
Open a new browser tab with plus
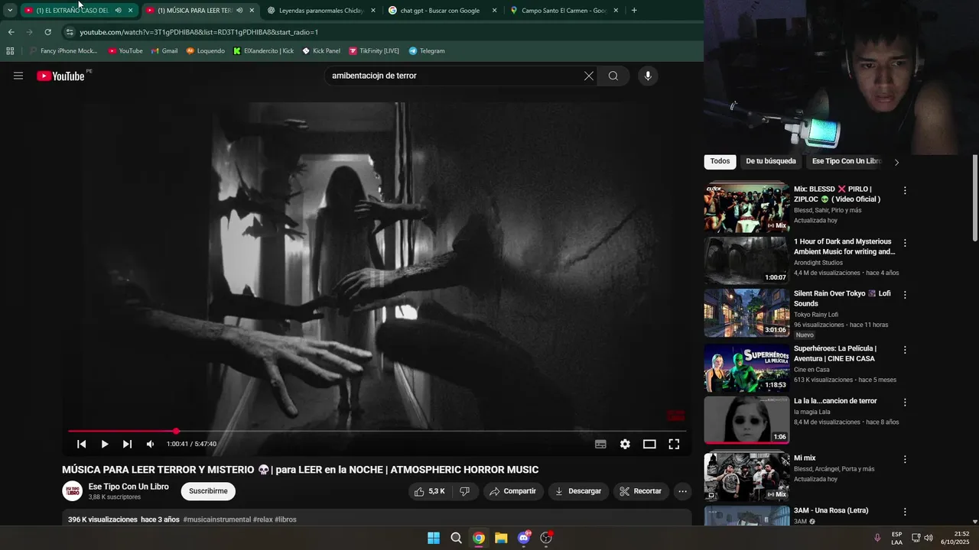coord(634,11)
